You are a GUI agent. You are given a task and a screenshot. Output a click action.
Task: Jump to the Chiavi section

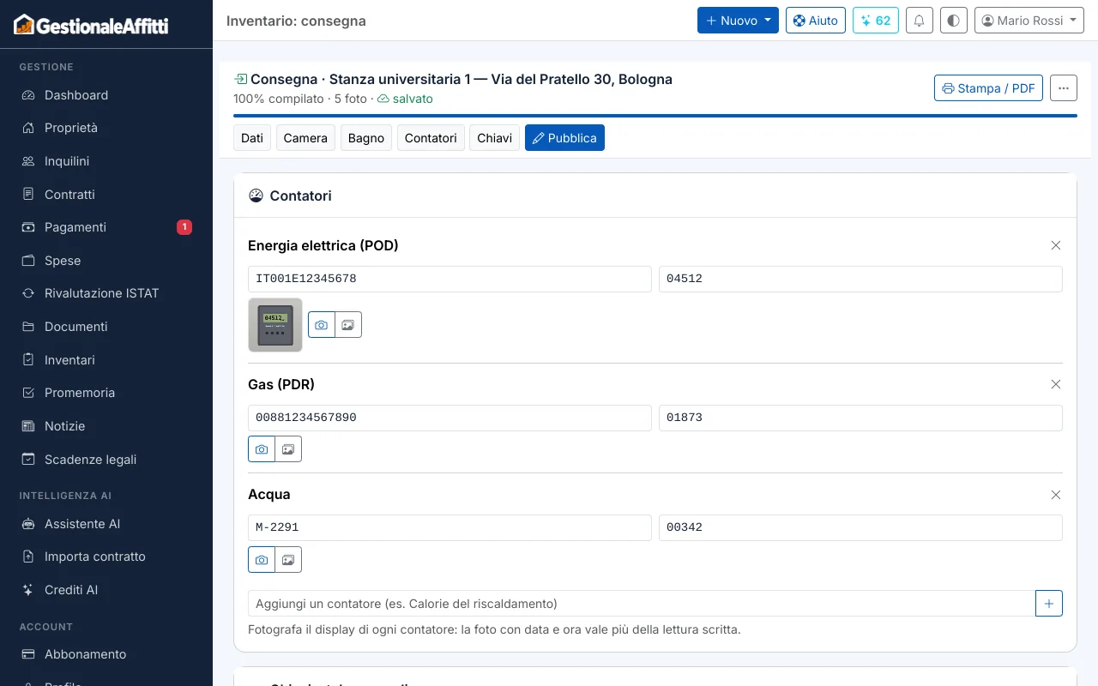[x=495, y=138]
